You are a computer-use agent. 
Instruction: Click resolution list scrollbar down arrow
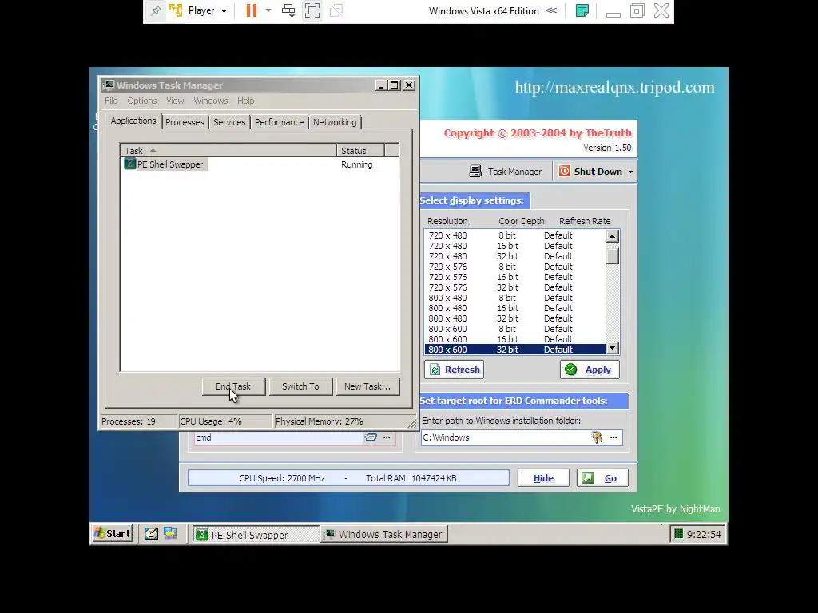click(x=613, y=348)
